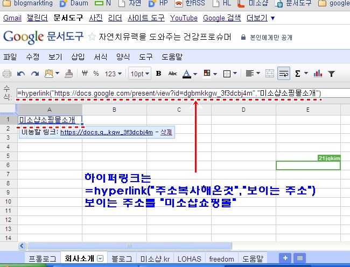Click the 본인에게만 공개 sharing lock
The image size is (350, 267).
tap(267, 37)
